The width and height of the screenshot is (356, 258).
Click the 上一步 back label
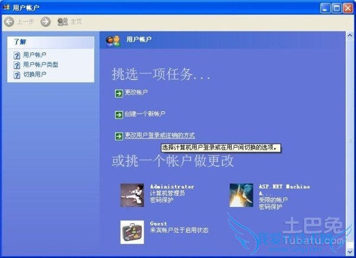coord(26,22)
